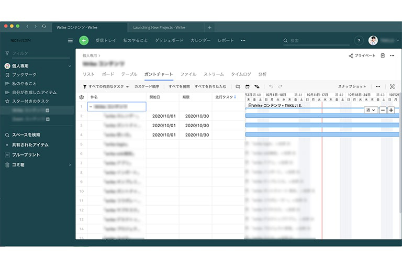Click すべてを展開 button
402x268 pixels.
tap(179, 86)
